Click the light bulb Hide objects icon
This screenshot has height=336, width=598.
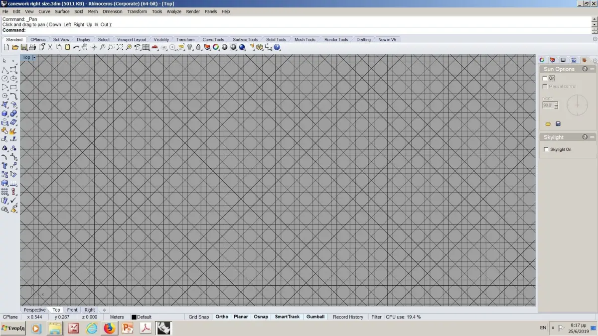[x=190, y=47]
